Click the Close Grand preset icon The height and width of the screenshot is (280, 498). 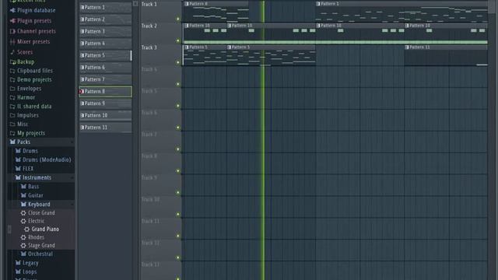[23, 213]
